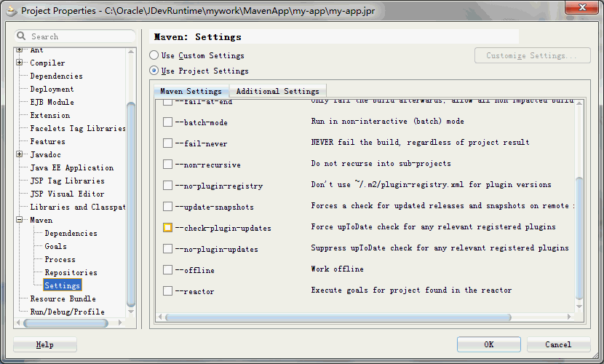Click into the Search field
The width and height of the screenshot is (604, 364).
[75, 36]
